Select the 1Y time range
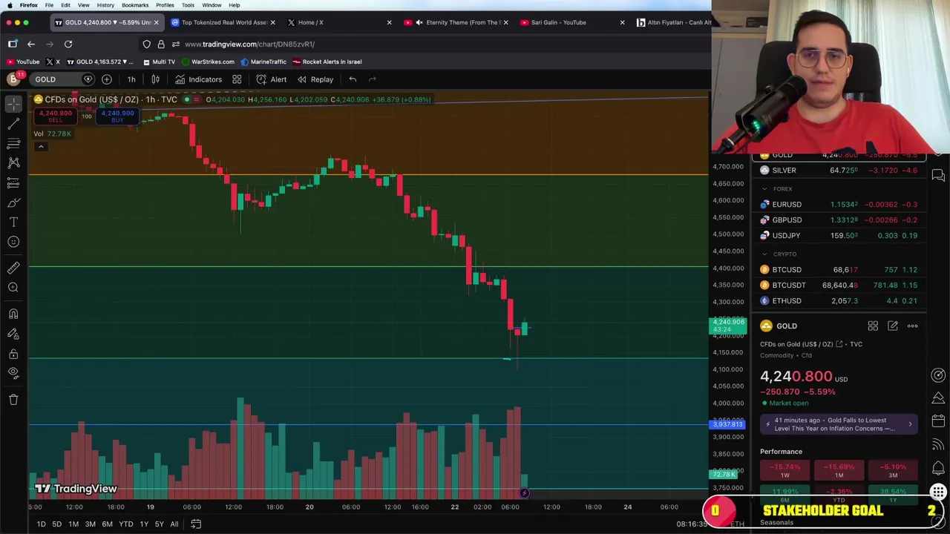This screenshot has height=534, width=950. [144, 524]
